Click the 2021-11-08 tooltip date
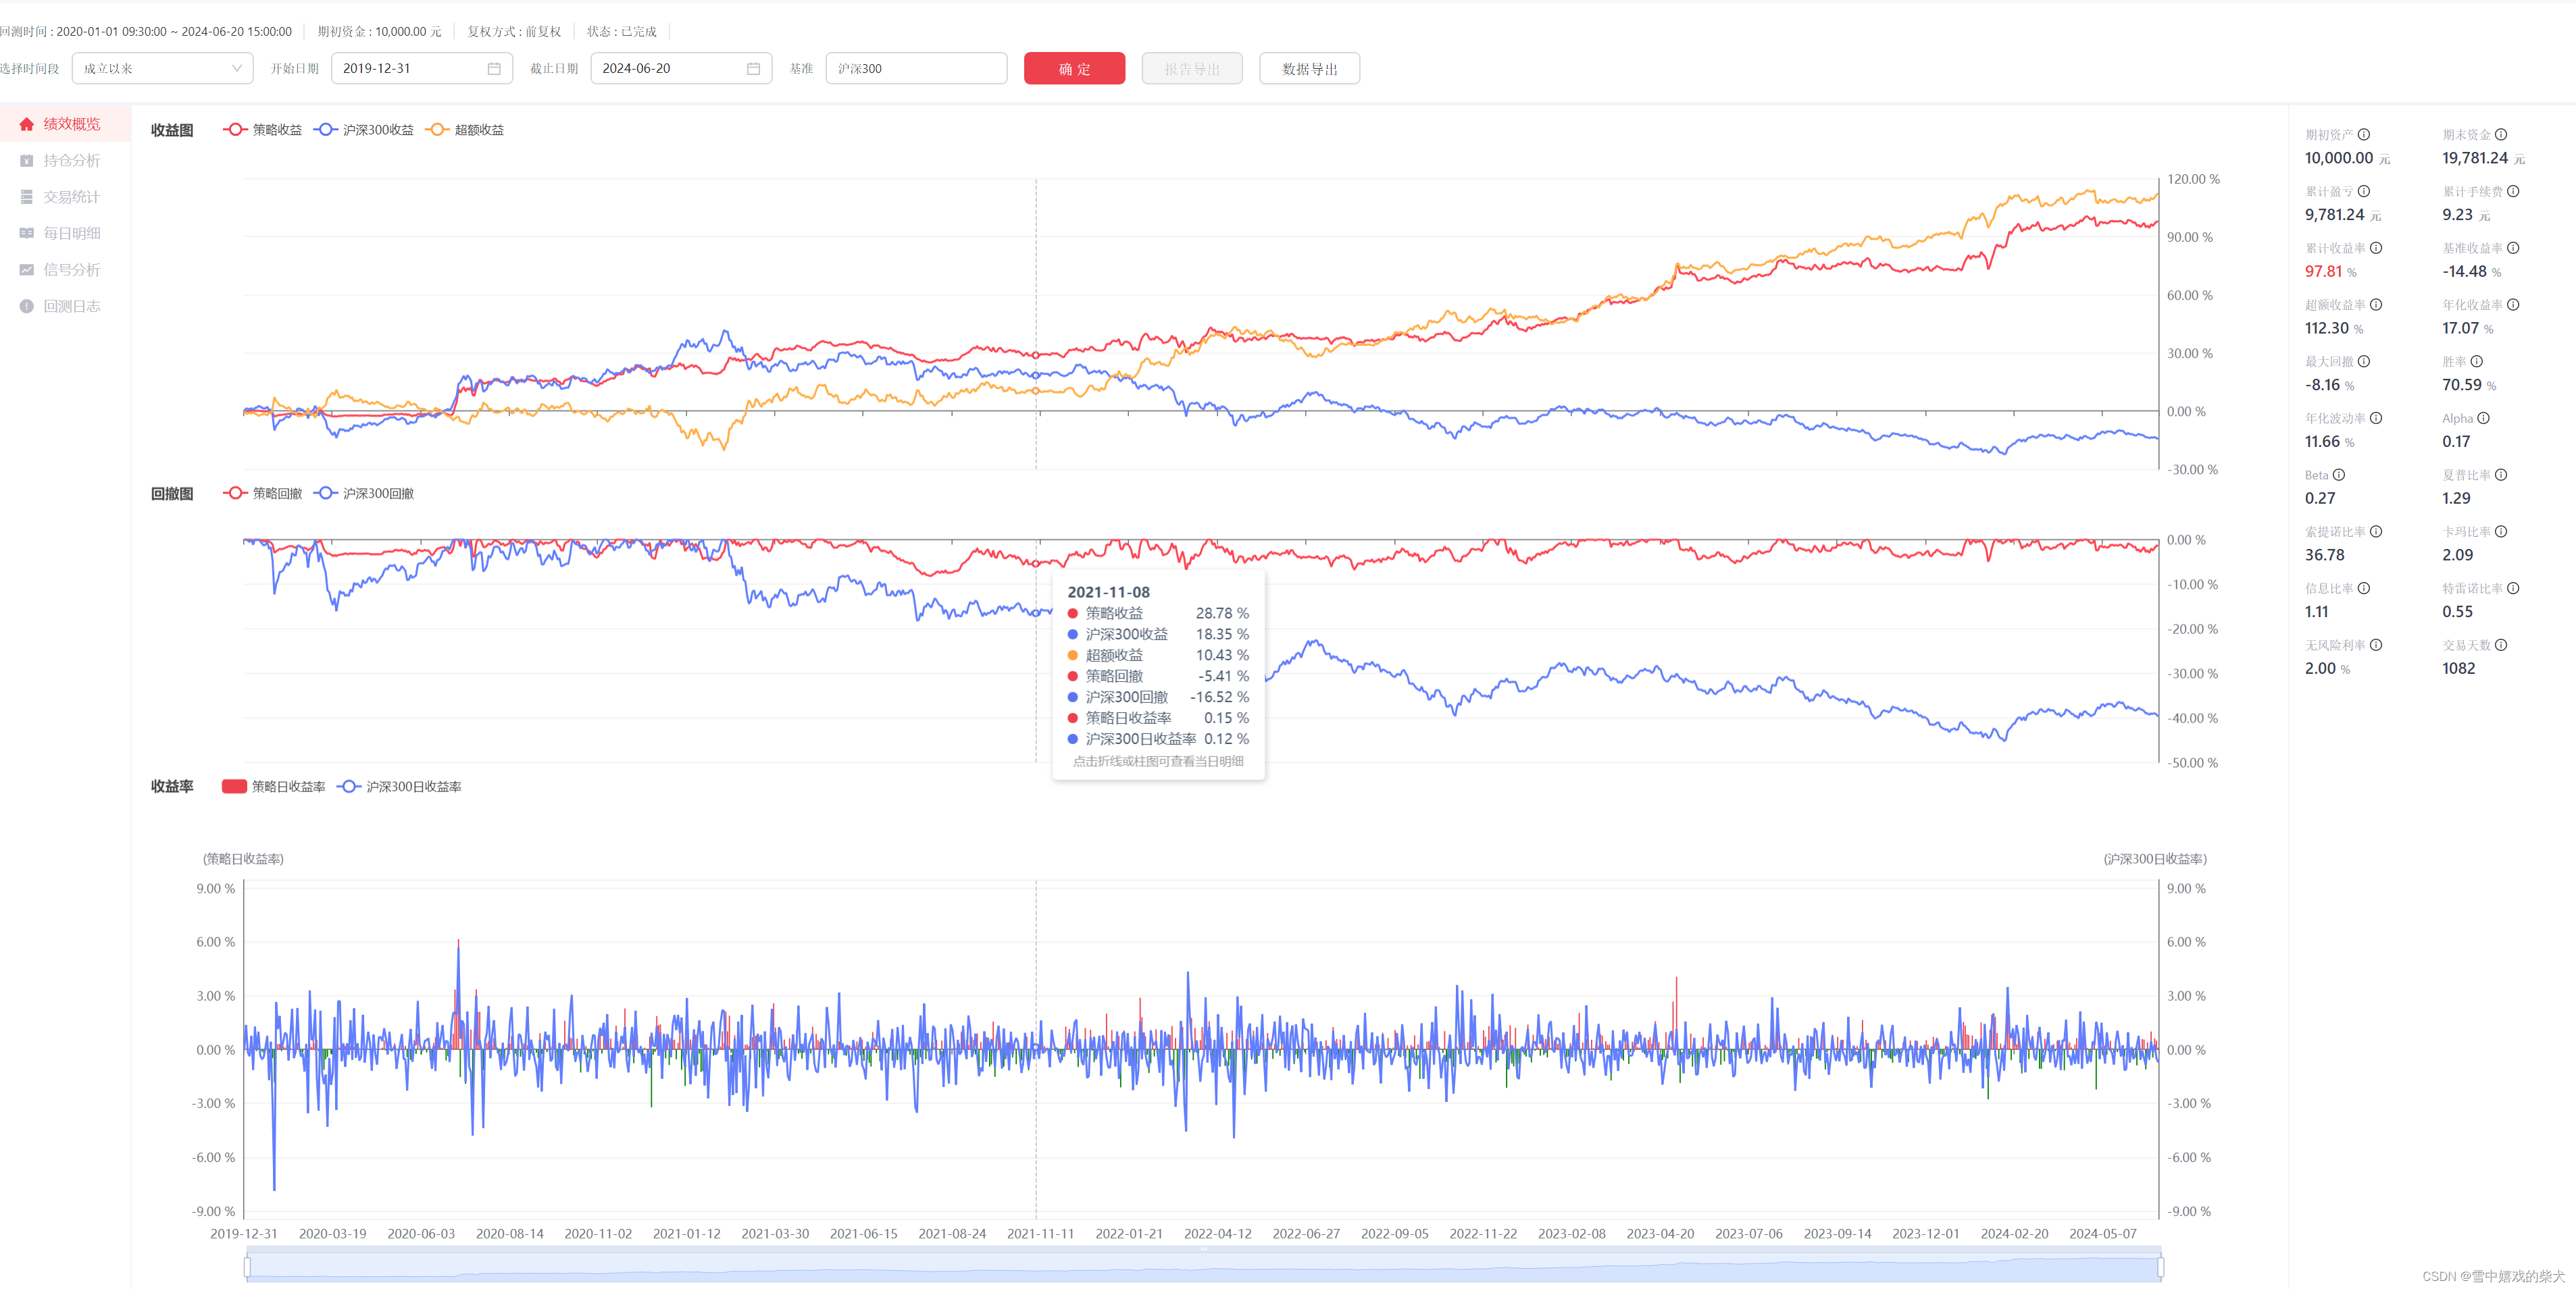This screenshot has height=1289, width=2576. coord(1108,591)
